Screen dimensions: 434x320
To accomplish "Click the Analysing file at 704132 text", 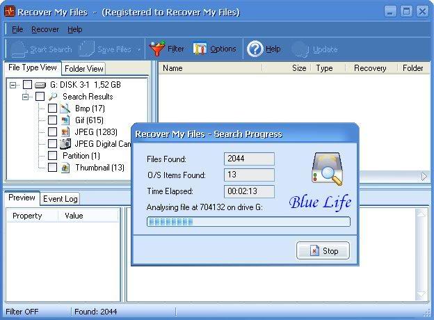I will 204,207.
